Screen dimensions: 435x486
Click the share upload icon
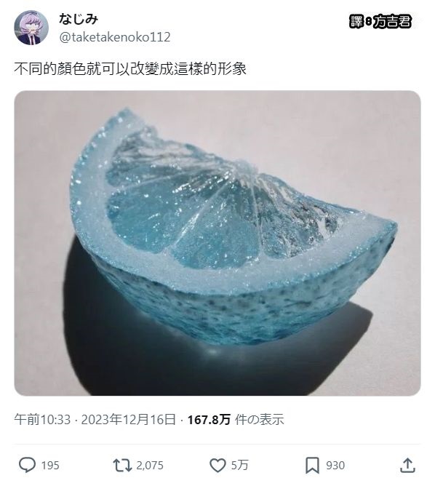408,465
